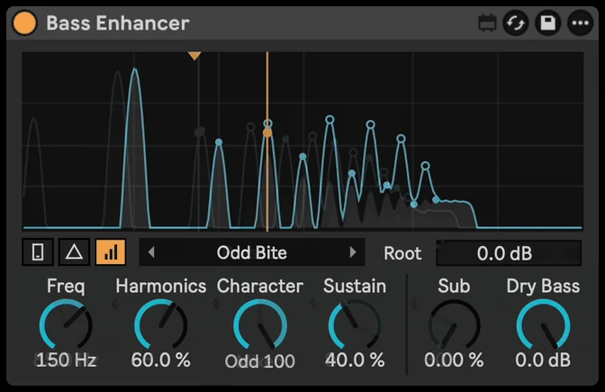Click the 150 Hz frequency value
Viewport: 605px width, 392px height.
tap(66, 360)
